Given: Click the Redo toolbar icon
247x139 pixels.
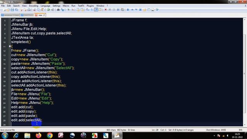Looking at the screenshot, I should pos(52,10).
